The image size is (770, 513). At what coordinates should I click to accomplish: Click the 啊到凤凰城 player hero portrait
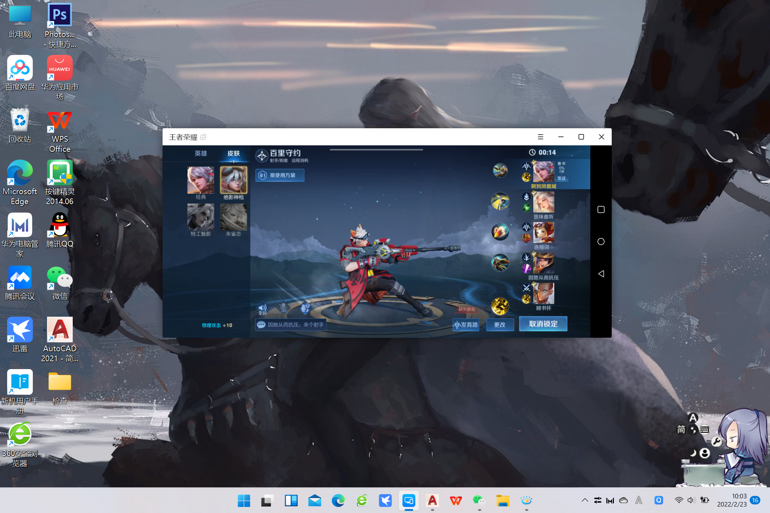pos(543,172)
